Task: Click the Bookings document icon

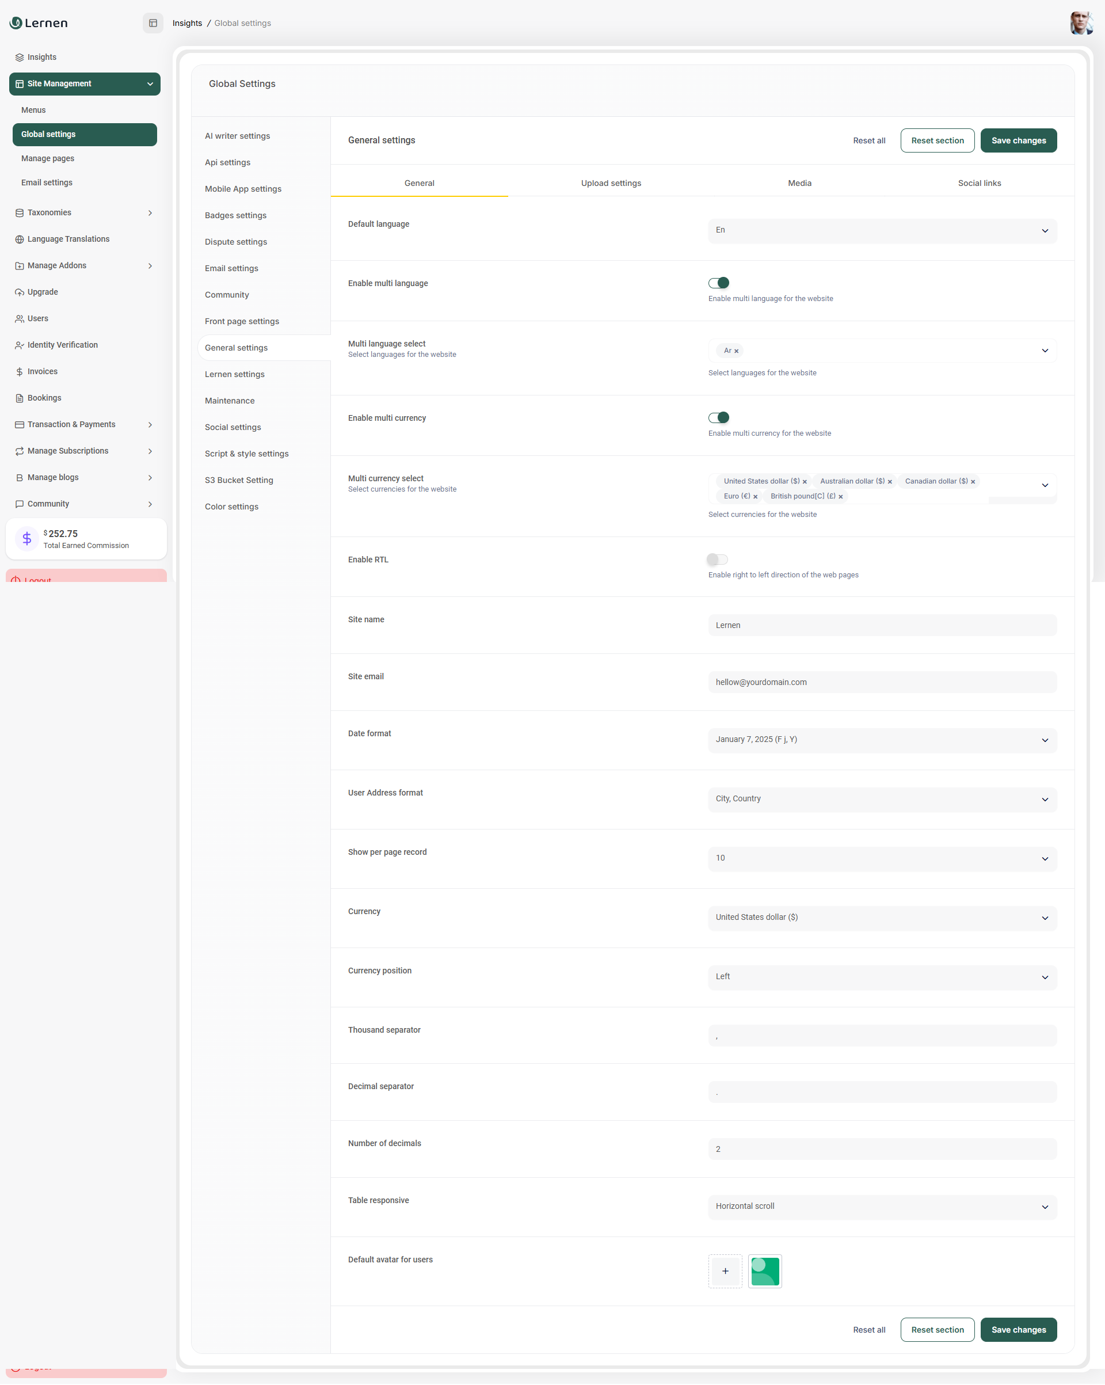Action: coord(19,398)
